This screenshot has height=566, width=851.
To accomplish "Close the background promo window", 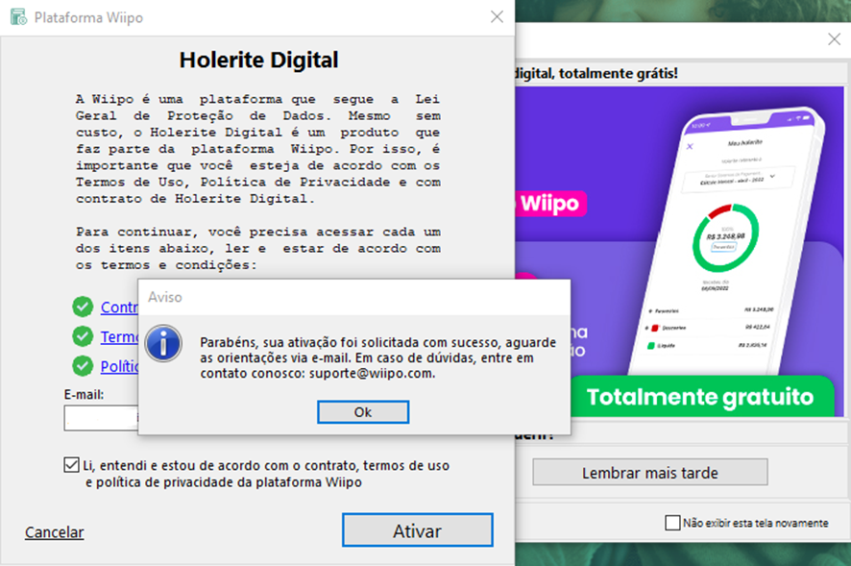I will coord(834,39).
